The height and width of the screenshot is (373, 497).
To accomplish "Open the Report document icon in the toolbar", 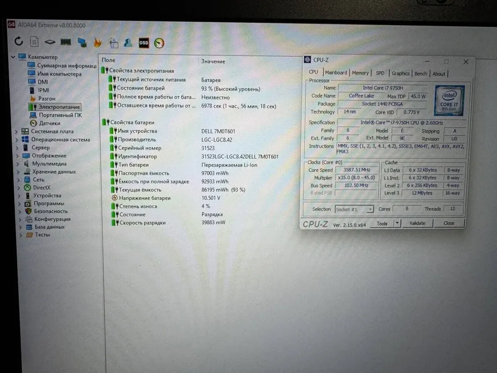I will pos(34,41).
